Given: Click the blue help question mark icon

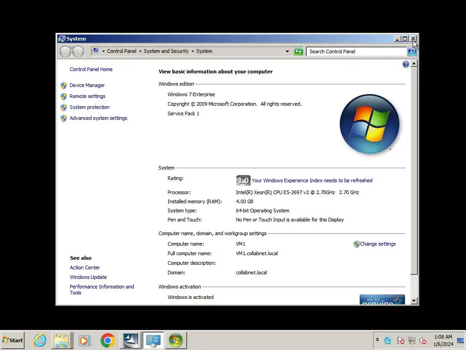Looking at the screenshot, I should pos(405,64).
